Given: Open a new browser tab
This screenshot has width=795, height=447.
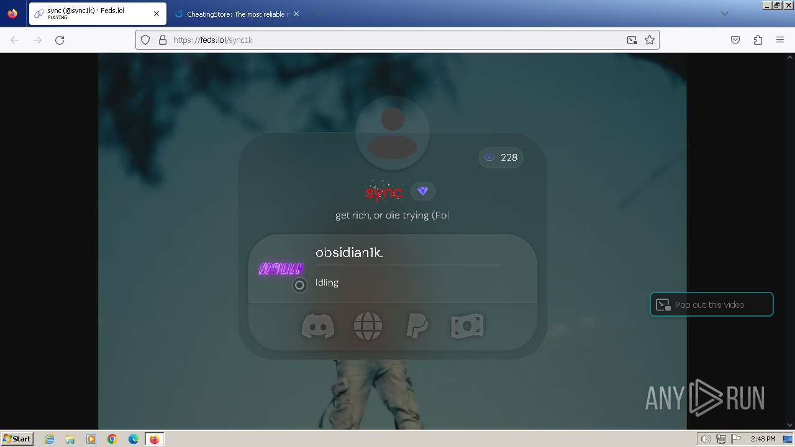Looking at the screenshot, I should click(319, 14).
